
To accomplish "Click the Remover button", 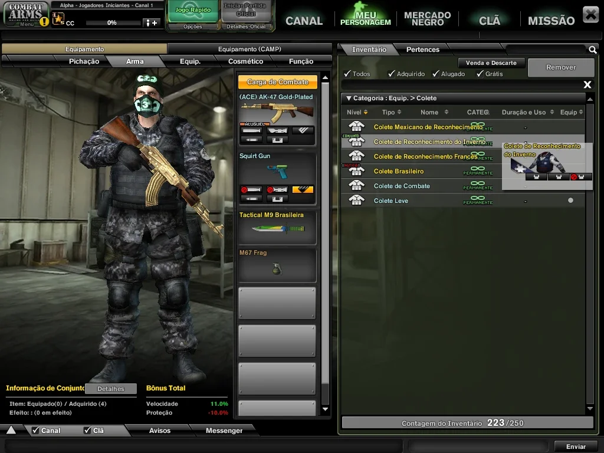I will point(561,67).
